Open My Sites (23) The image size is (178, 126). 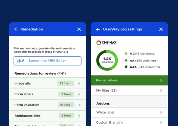[129, 91]
